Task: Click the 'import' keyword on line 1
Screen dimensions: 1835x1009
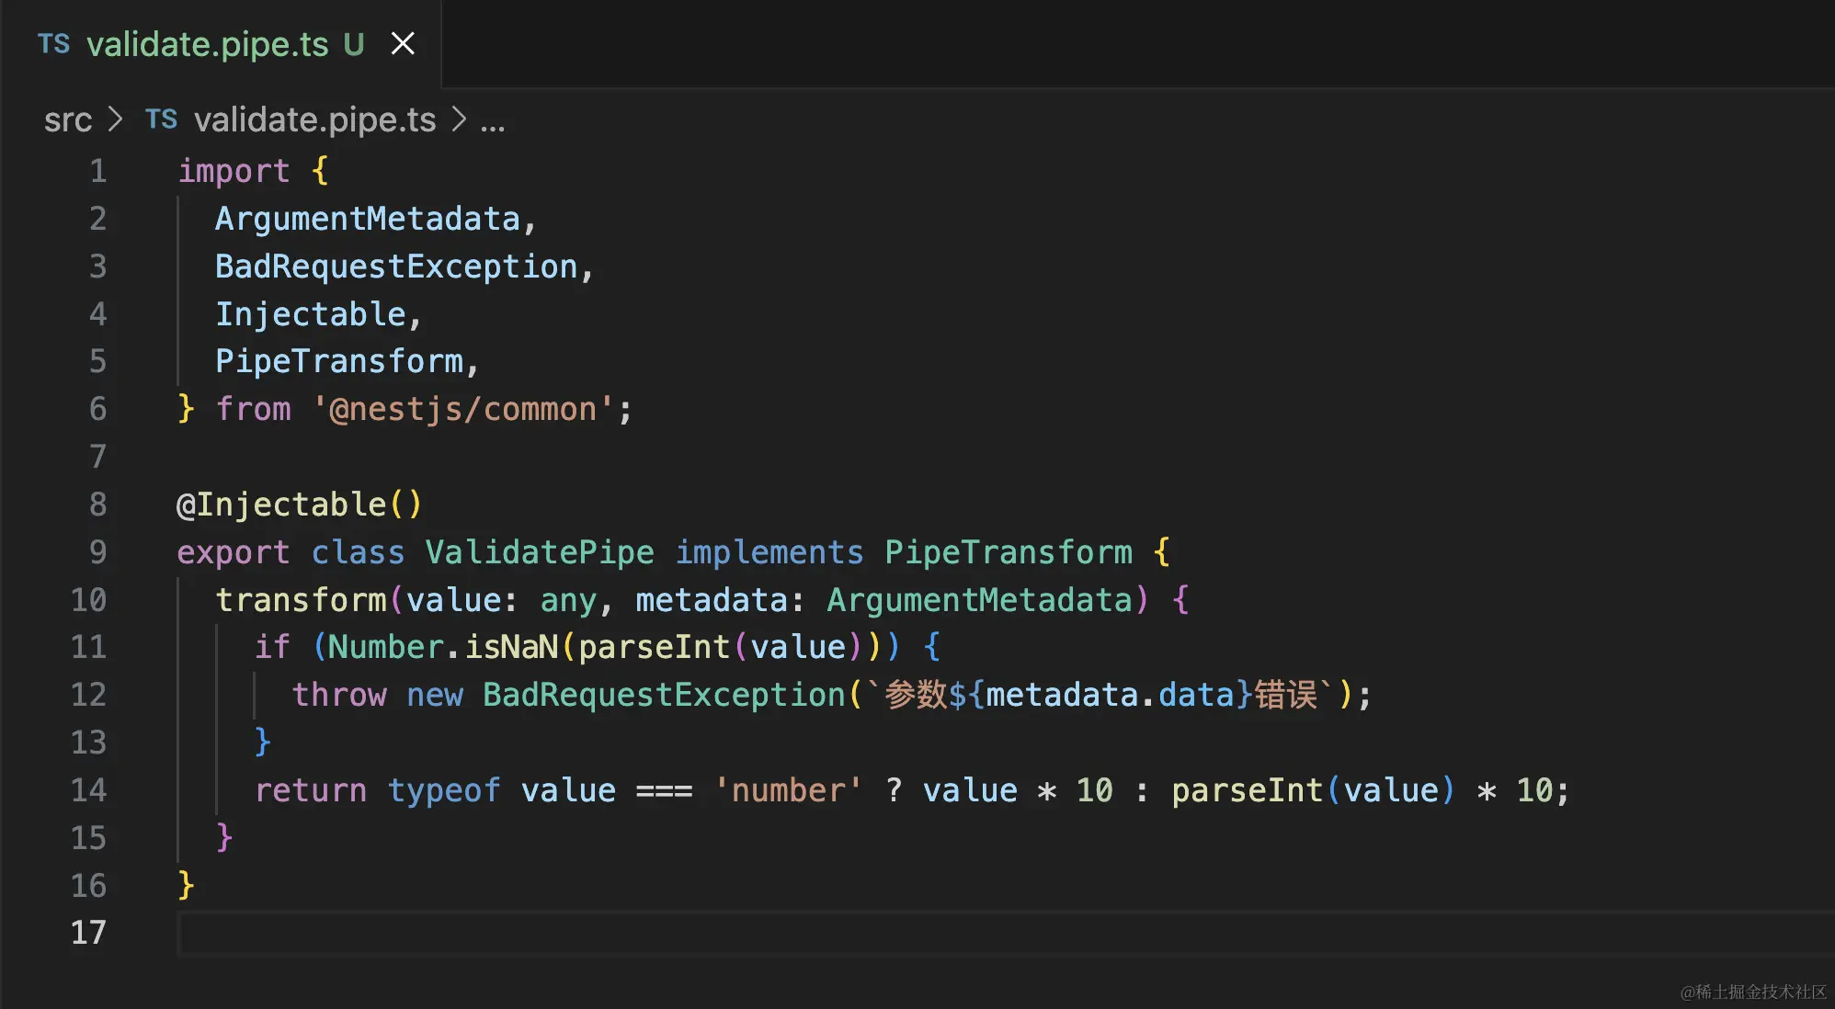Action: (x=234, y=171)
